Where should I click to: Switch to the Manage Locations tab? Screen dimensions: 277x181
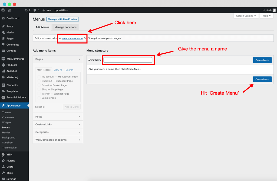coord(65,27)
